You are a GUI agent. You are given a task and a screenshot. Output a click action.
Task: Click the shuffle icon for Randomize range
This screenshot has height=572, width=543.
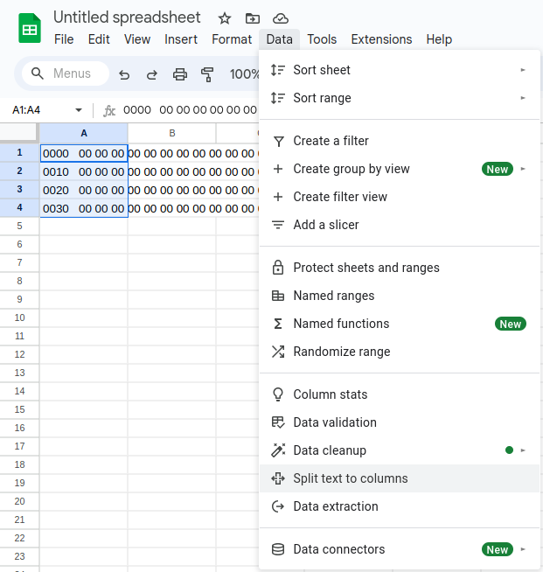(x=278, y=352)
